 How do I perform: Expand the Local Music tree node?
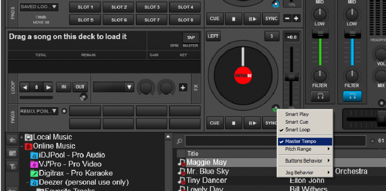(x=22, y=137)
